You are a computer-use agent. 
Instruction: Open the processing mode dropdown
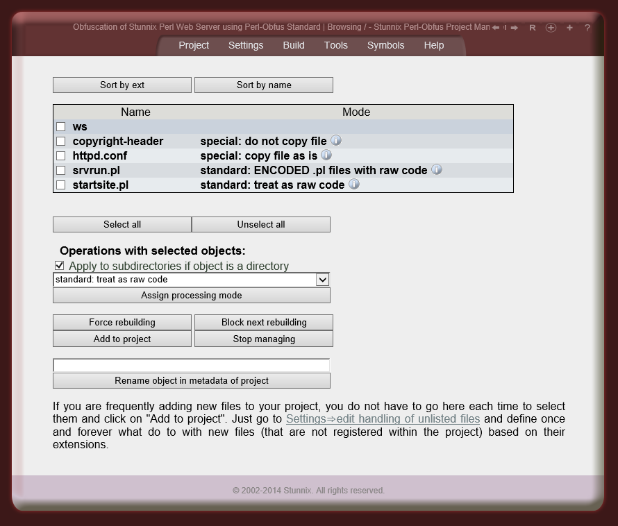coord(322,279)
